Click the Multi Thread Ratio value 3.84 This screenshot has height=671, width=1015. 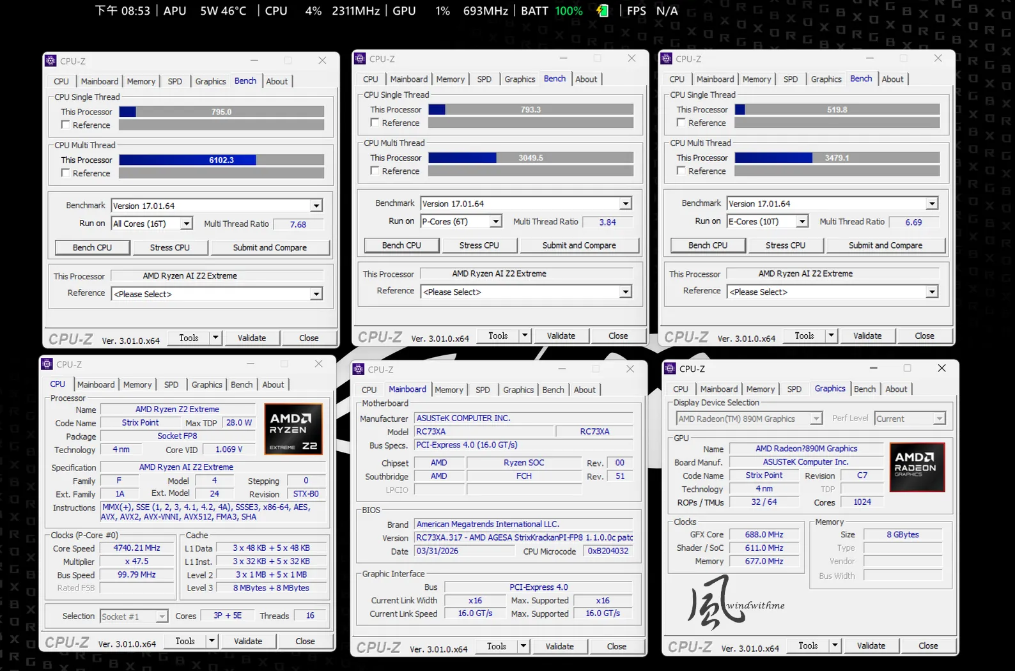click(x=608, y=222)
